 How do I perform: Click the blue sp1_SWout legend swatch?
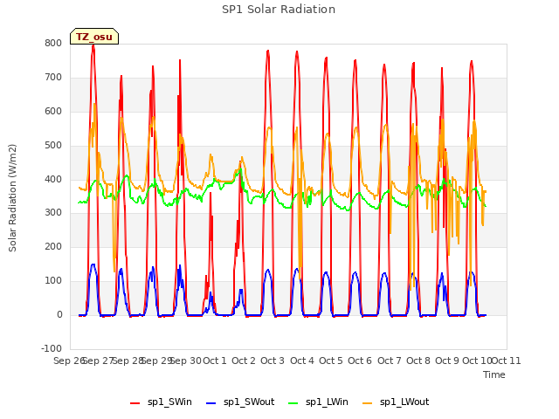211,403
